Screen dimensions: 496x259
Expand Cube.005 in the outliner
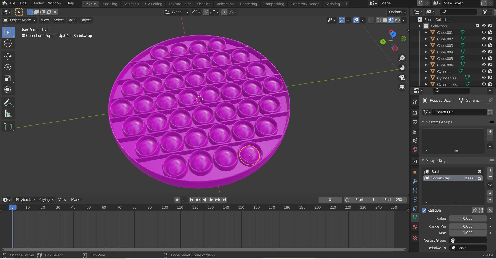[426, 58]
